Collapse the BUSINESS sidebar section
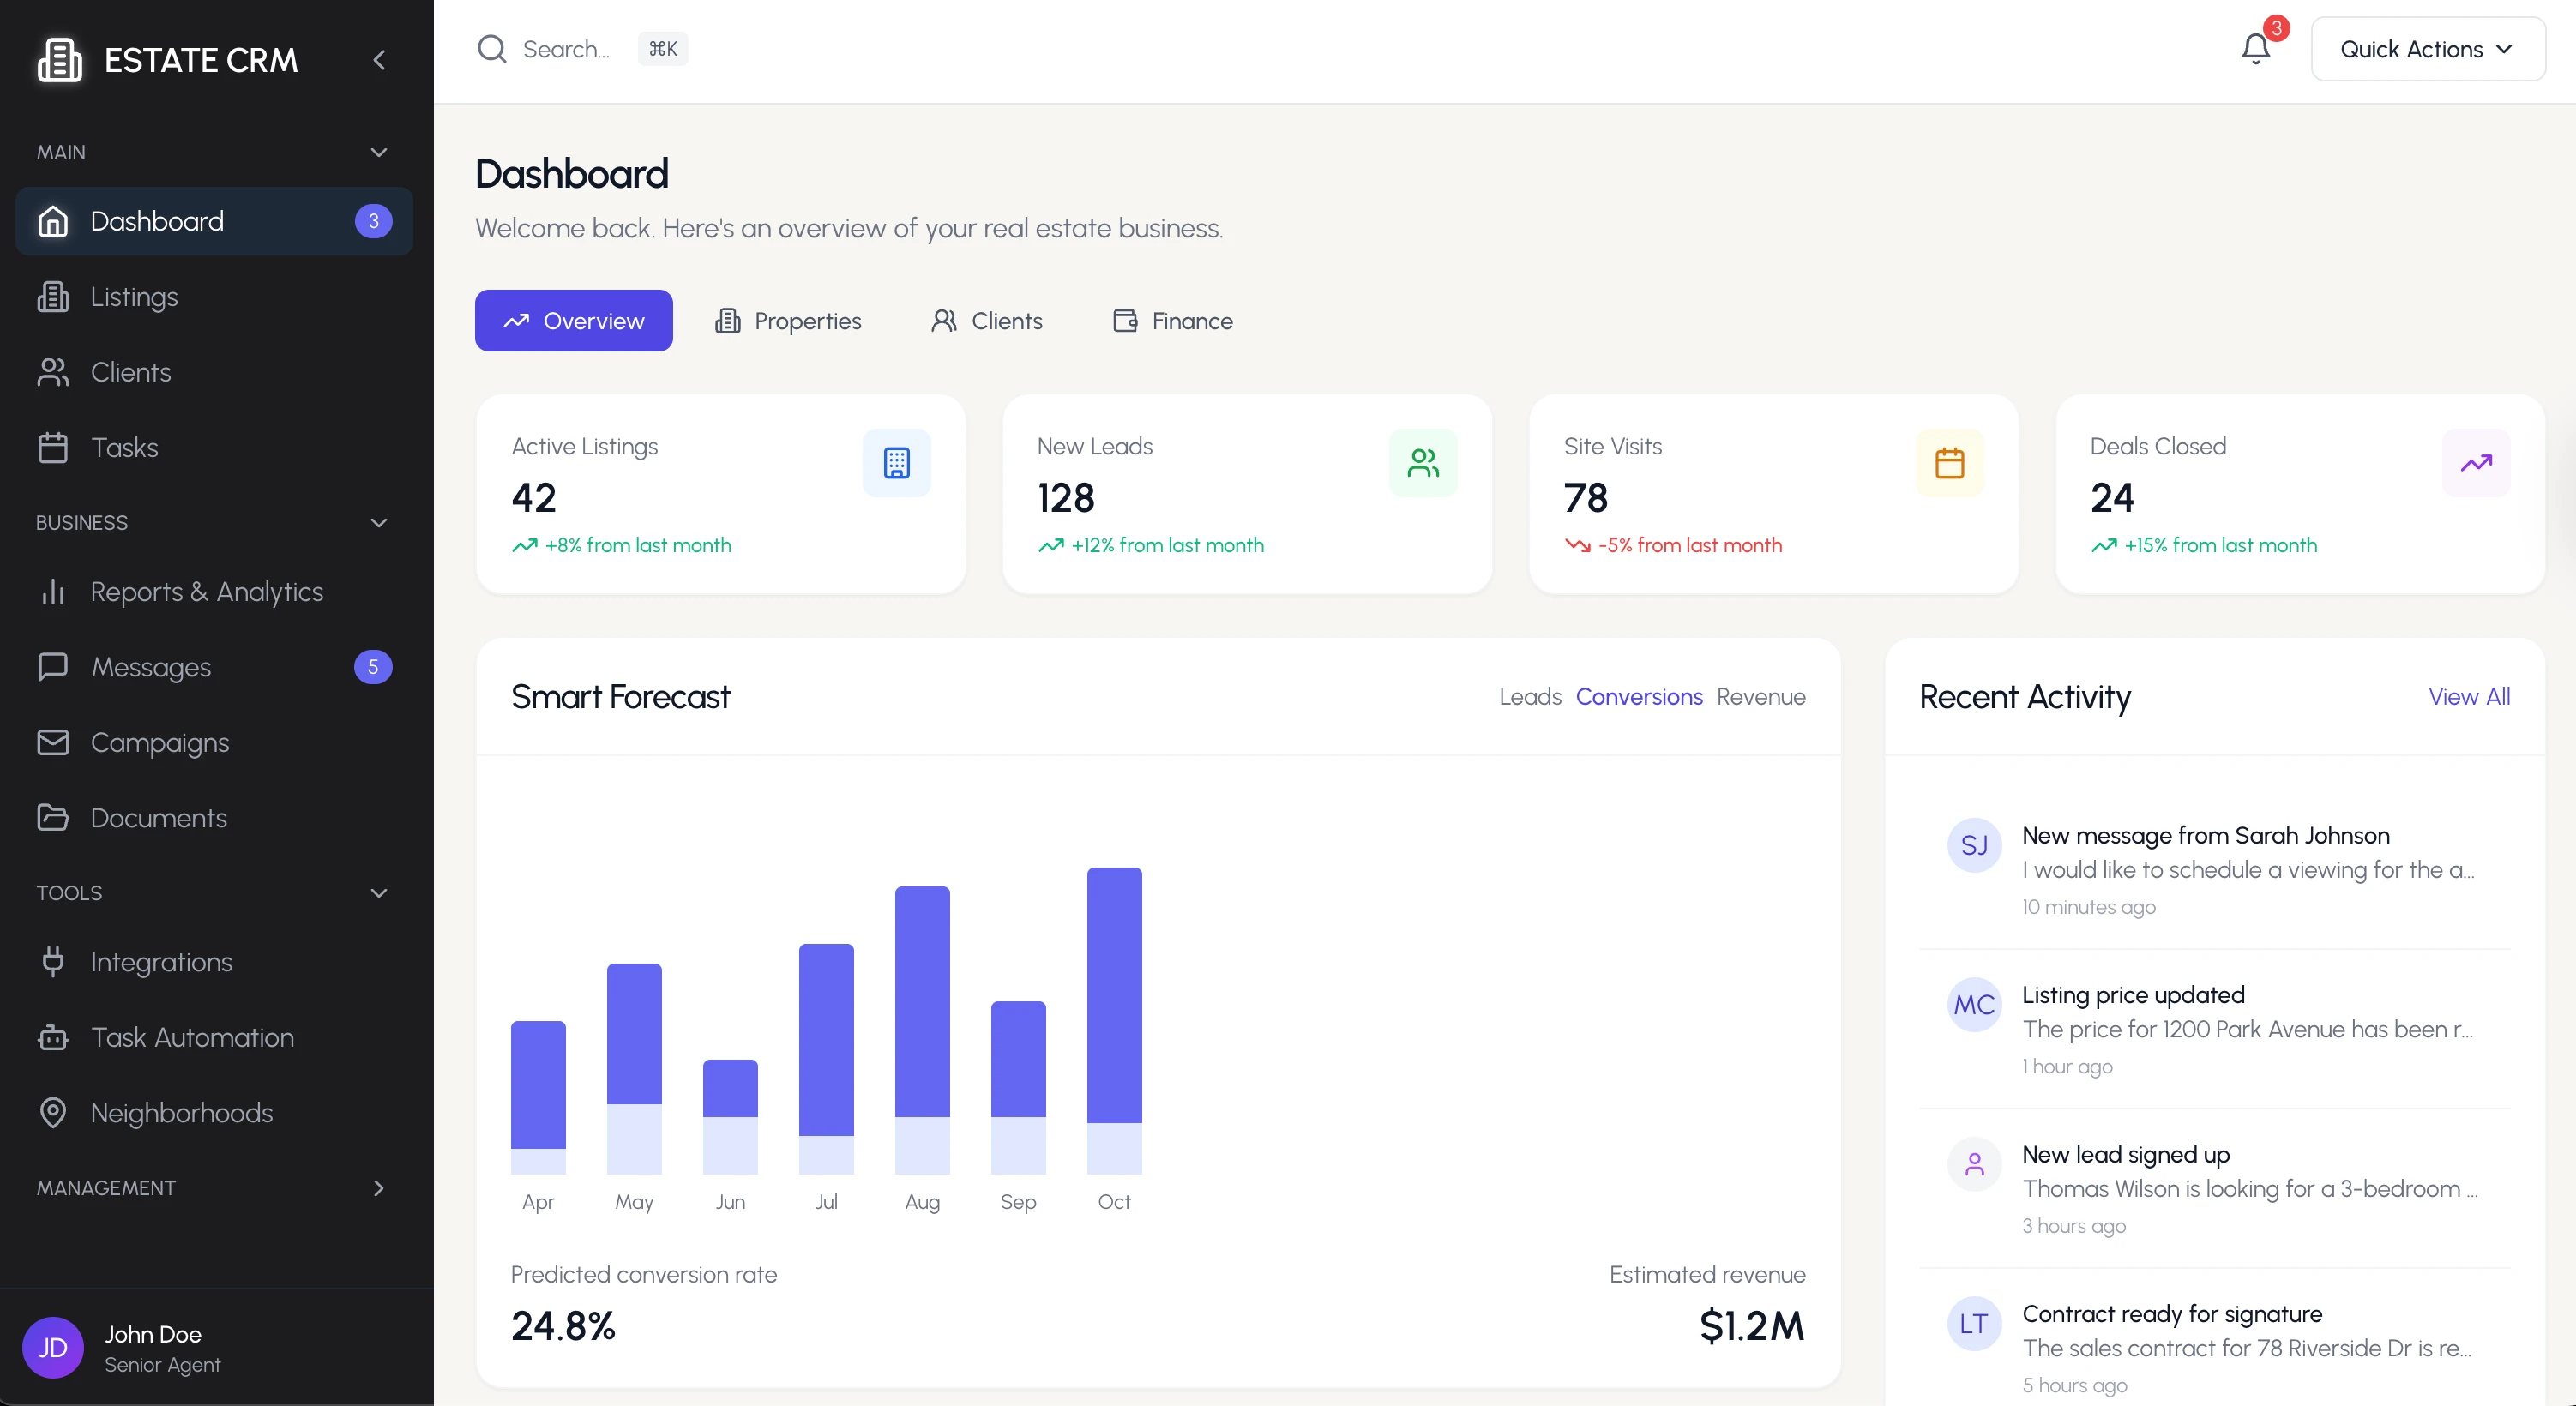 (378, 523)
